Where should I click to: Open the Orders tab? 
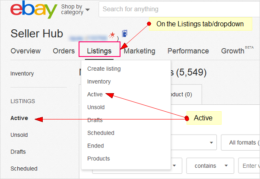64,51
